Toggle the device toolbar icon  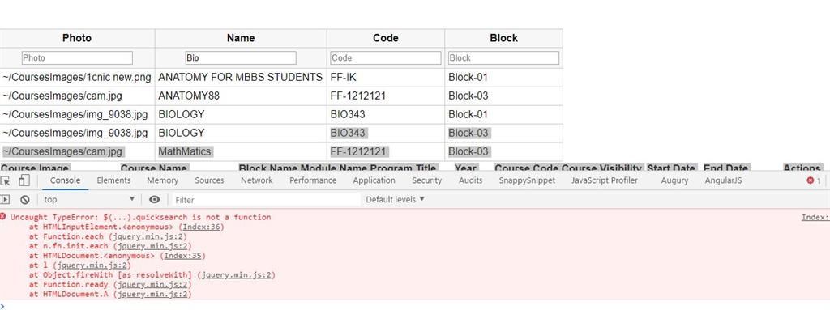tap(24, 181)
